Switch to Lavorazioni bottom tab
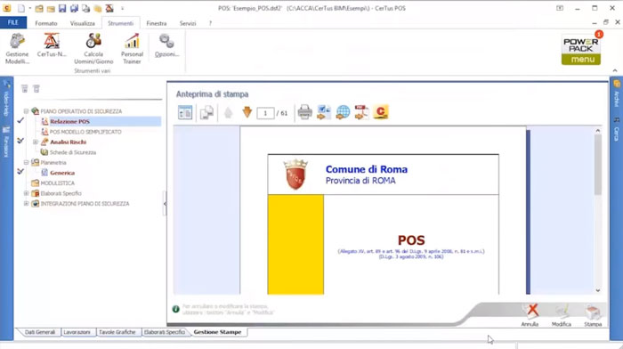 tap(77, 332)
